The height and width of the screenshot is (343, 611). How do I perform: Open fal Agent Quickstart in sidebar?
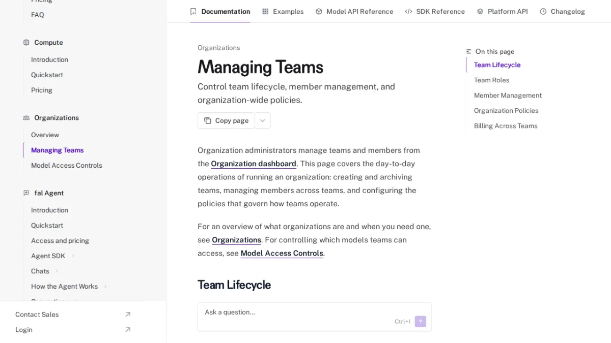point(47,225)
